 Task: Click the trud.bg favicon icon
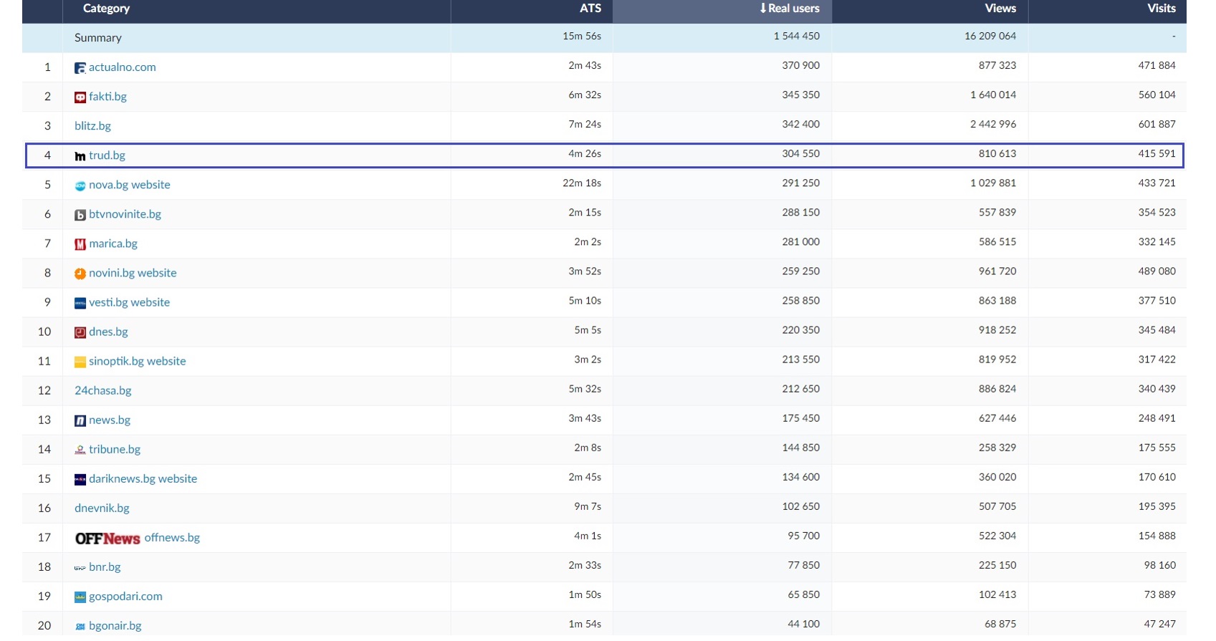pos(80,156)
